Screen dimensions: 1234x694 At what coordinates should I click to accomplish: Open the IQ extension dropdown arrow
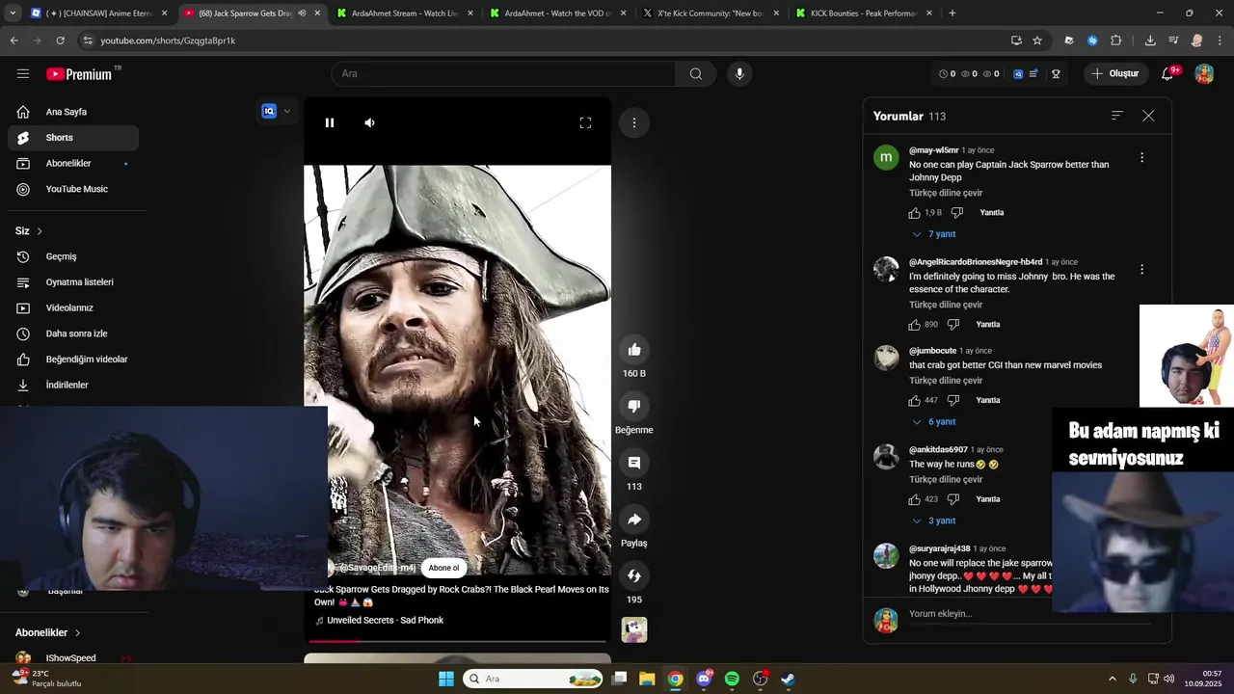(x=286, y=111)
